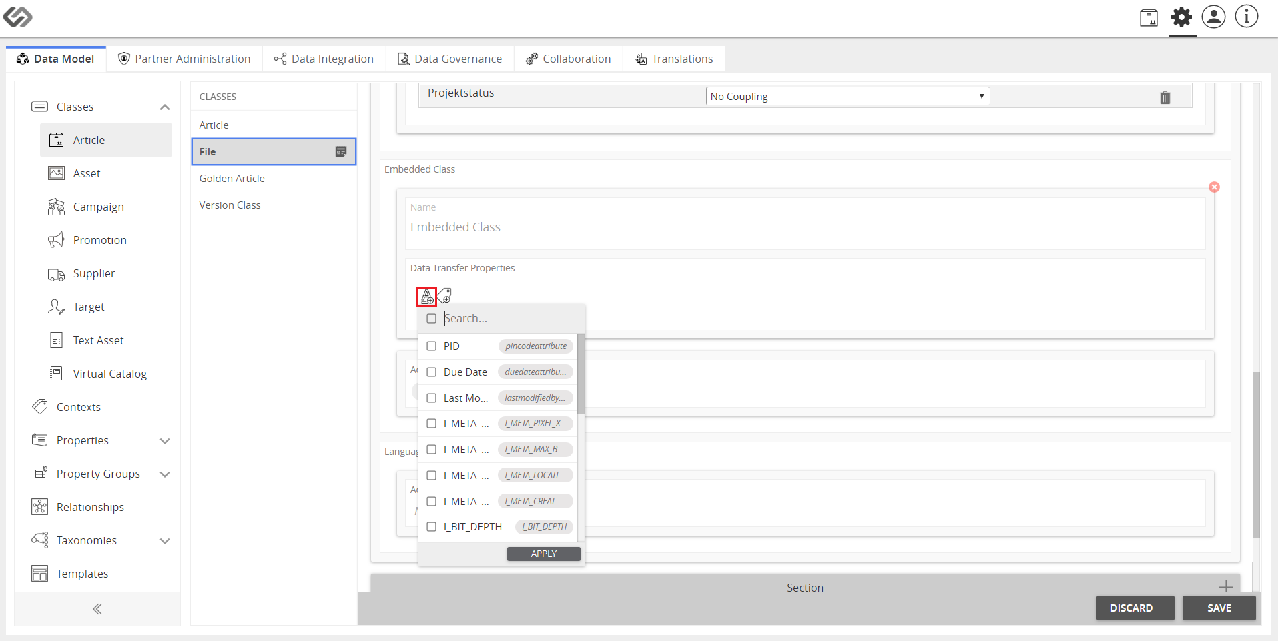
Task: Open the Relationships icon
Action: coord(40,507)
